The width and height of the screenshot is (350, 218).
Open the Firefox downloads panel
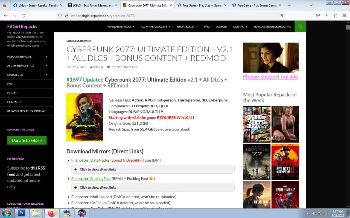coord(326,16)
